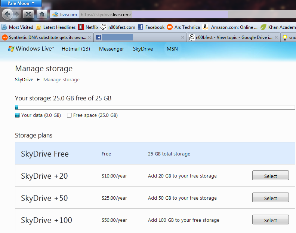The height and width of the screenshot is (233, 296).
Task: Click the live.com site identity icon
Action: (x=65, y=14)
